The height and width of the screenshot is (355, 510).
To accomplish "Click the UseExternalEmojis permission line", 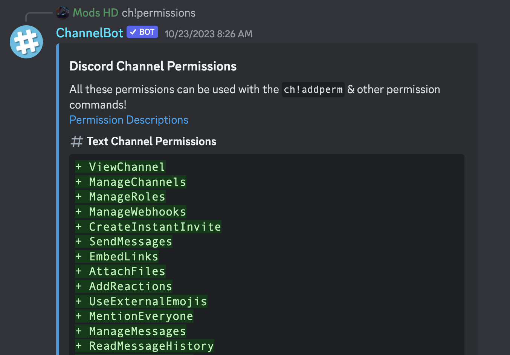I will (x=141, y=301).
